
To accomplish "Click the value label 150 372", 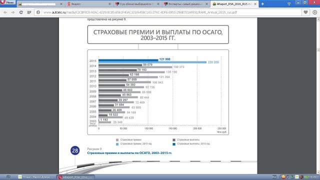I will (179, 67).
